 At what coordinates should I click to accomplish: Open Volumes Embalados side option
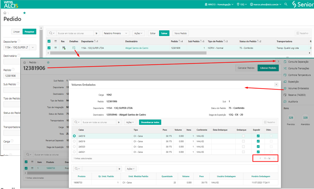tap(296, 88)
